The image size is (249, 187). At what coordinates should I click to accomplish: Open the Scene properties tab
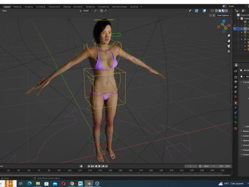pyautogui.click(x=236, y=92)
